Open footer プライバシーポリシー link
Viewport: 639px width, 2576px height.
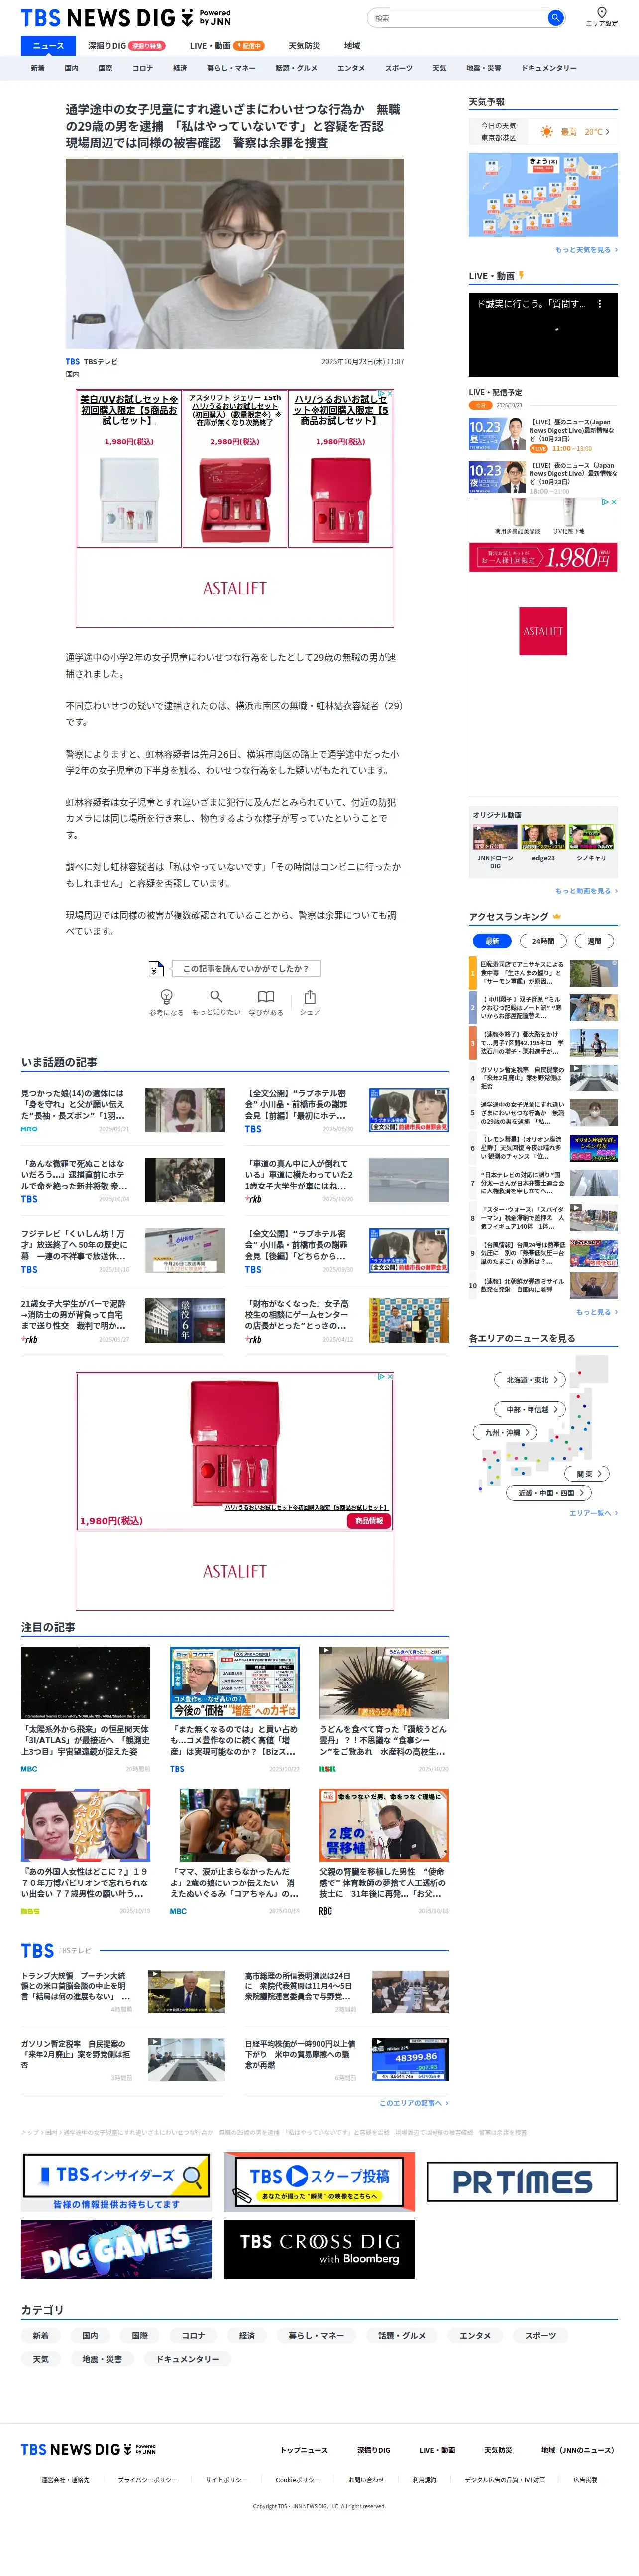(x=147, y=2480)
